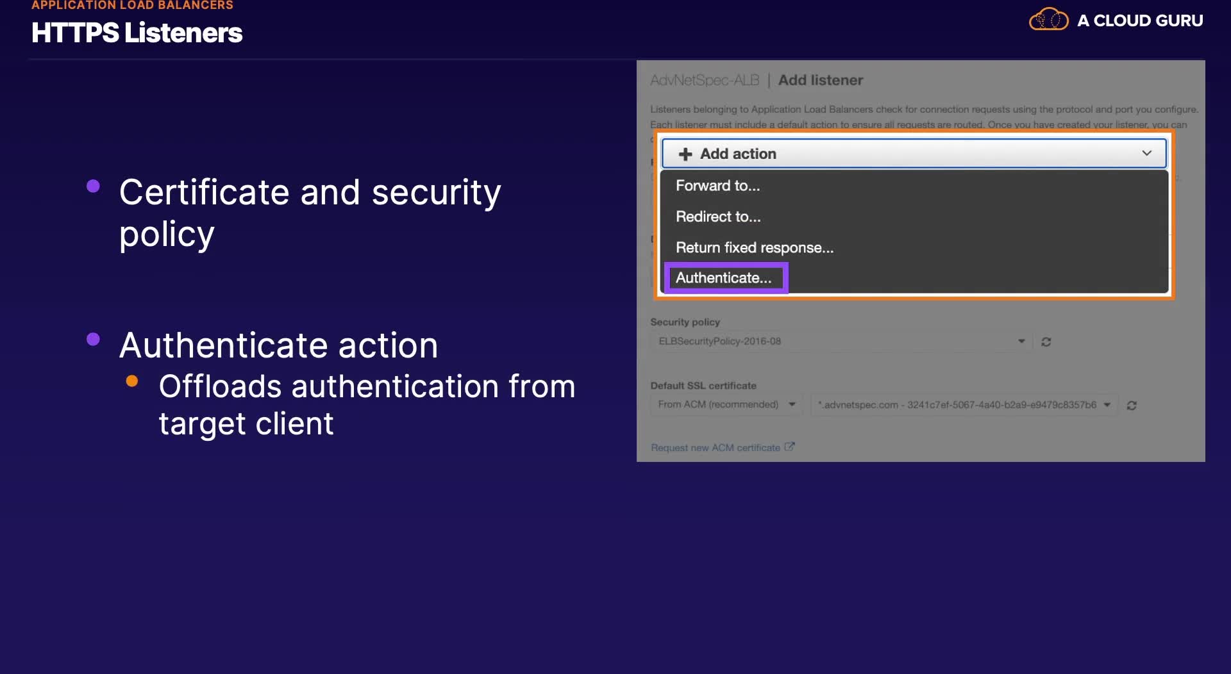Screen dimensions: 1231x674
Task: Click the A Cloud Guru cloud logo
Action: (1048, 20)
